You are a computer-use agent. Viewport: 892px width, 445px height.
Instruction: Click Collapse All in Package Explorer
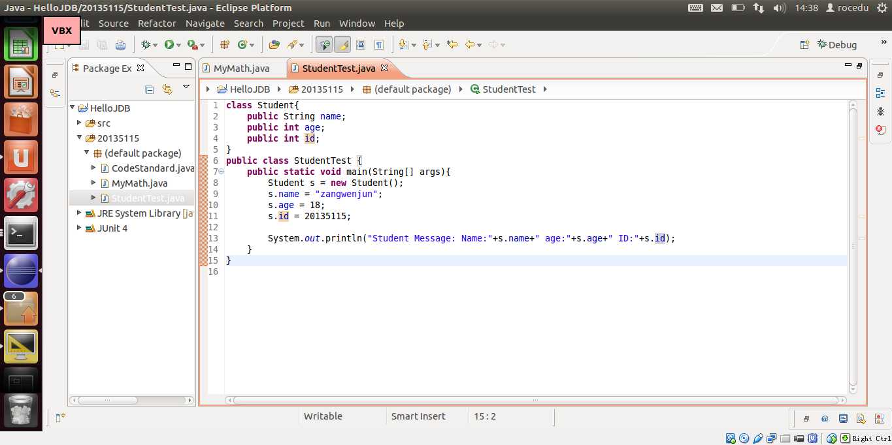click(149, 89)
